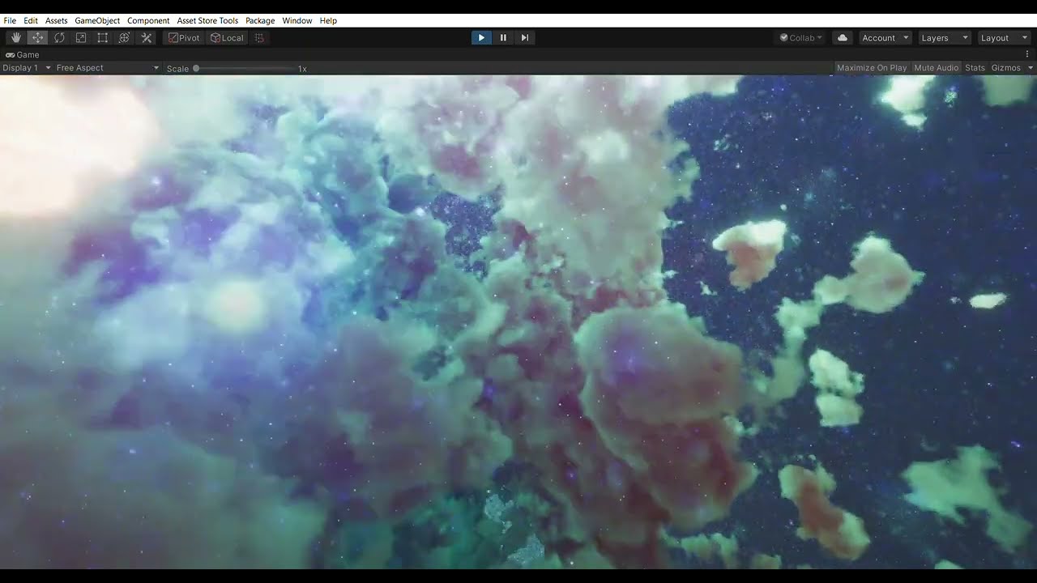Open the Collab dropdown
The width and height of the screenshot is (1037, 583).
[x=800, y=38]
